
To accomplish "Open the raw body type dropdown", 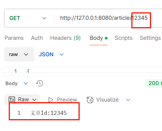I will click(19, 54).
